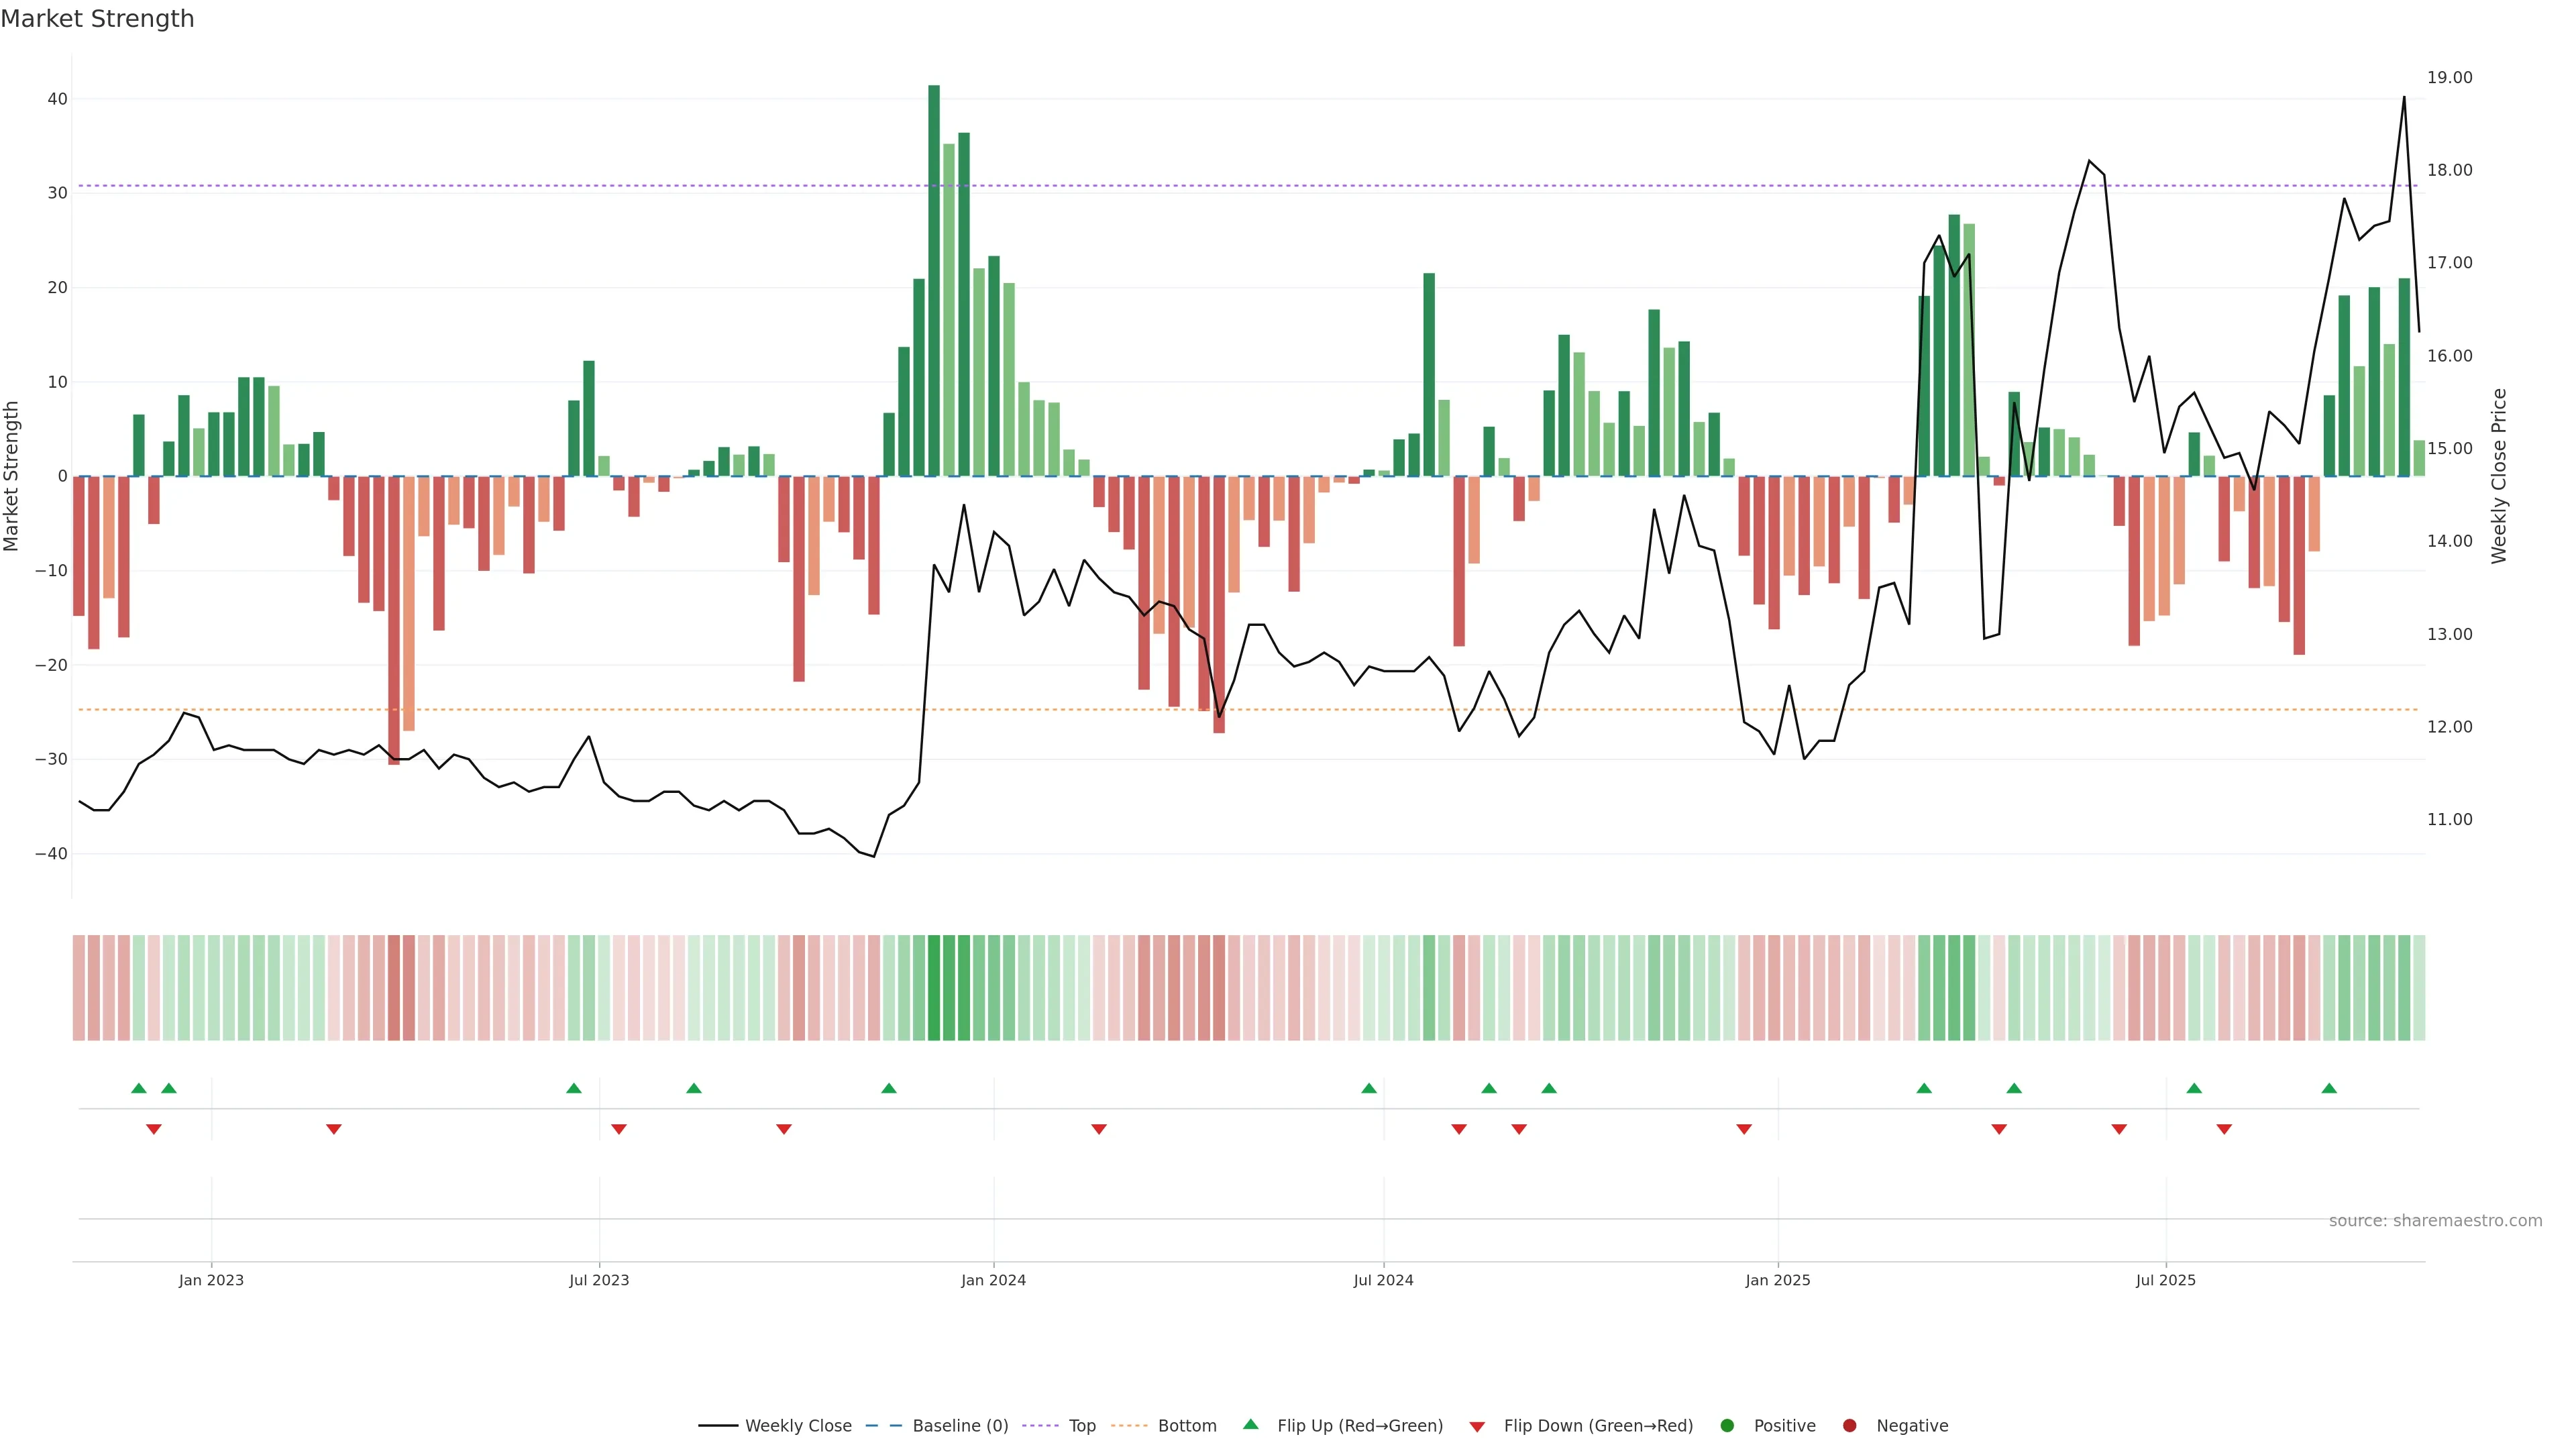Click the green Flip Up triangle legend icon
Screen dimensions: 2576x1449
click(x=1250, y=1424)
